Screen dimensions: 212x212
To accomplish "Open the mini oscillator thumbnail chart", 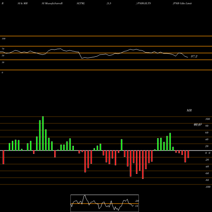I will point(105,203).
